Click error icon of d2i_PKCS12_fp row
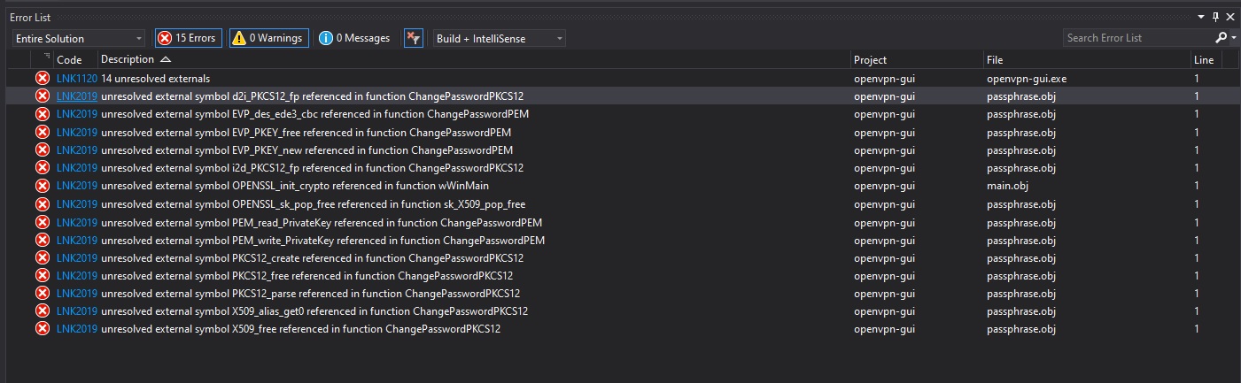This screenshot has height=383, width=1241. 42,96
